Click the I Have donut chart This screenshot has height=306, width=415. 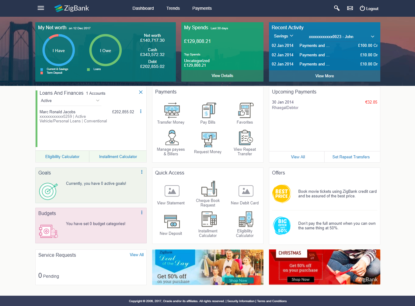(58, 51)
